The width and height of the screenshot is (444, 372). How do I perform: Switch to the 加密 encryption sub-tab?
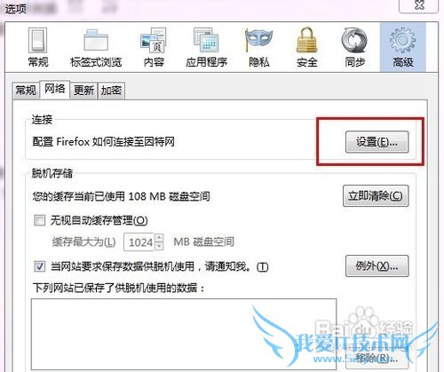pos(111,91)
